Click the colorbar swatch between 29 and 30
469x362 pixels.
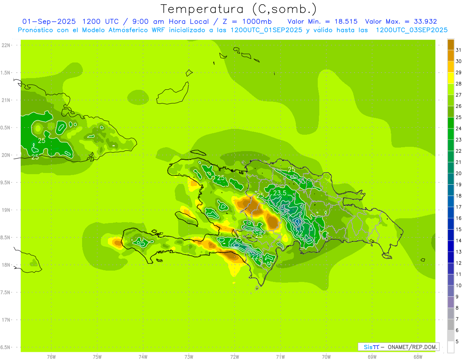(x=451, y=67)
